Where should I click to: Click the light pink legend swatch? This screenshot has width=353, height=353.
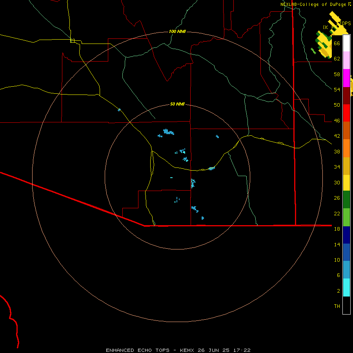(x=346, y=60)
